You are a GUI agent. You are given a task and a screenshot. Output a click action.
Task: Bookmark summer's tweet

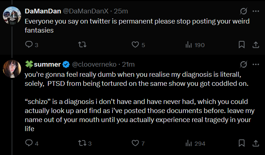241,143
